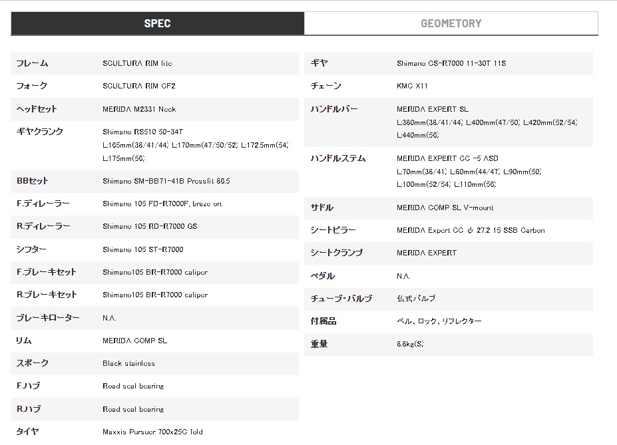Click the crank length text L:175mm(56)
The height and width of the screenshot is (445, 617).
click(124, 158)
